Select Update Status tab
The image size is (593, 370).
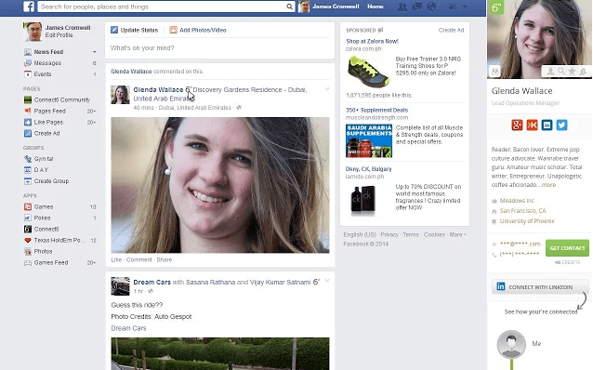(x=134, y=30)
